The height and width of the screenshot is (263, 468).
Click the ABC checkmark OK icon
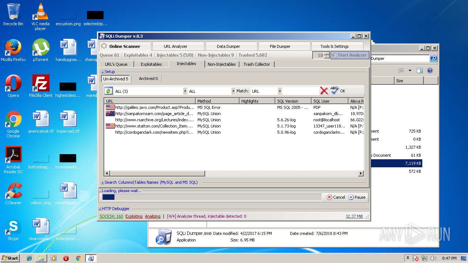click(x=335, y=91)
